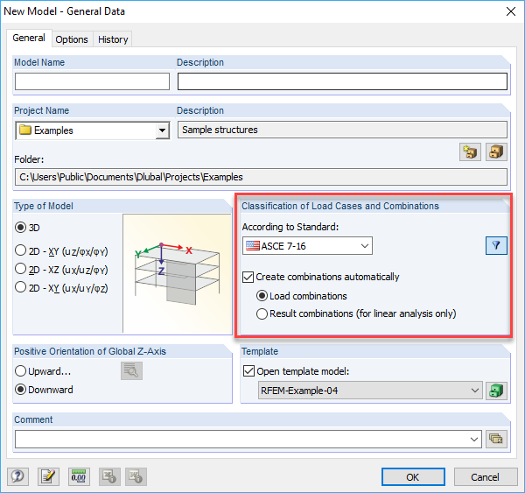
Task: Switch to the History tab
Action: click(113, 39)
